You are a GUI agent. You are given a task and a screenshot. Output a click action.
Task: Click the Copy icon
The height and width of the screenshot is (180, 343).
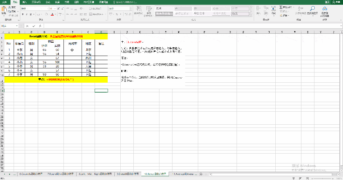tap(10, 11)
